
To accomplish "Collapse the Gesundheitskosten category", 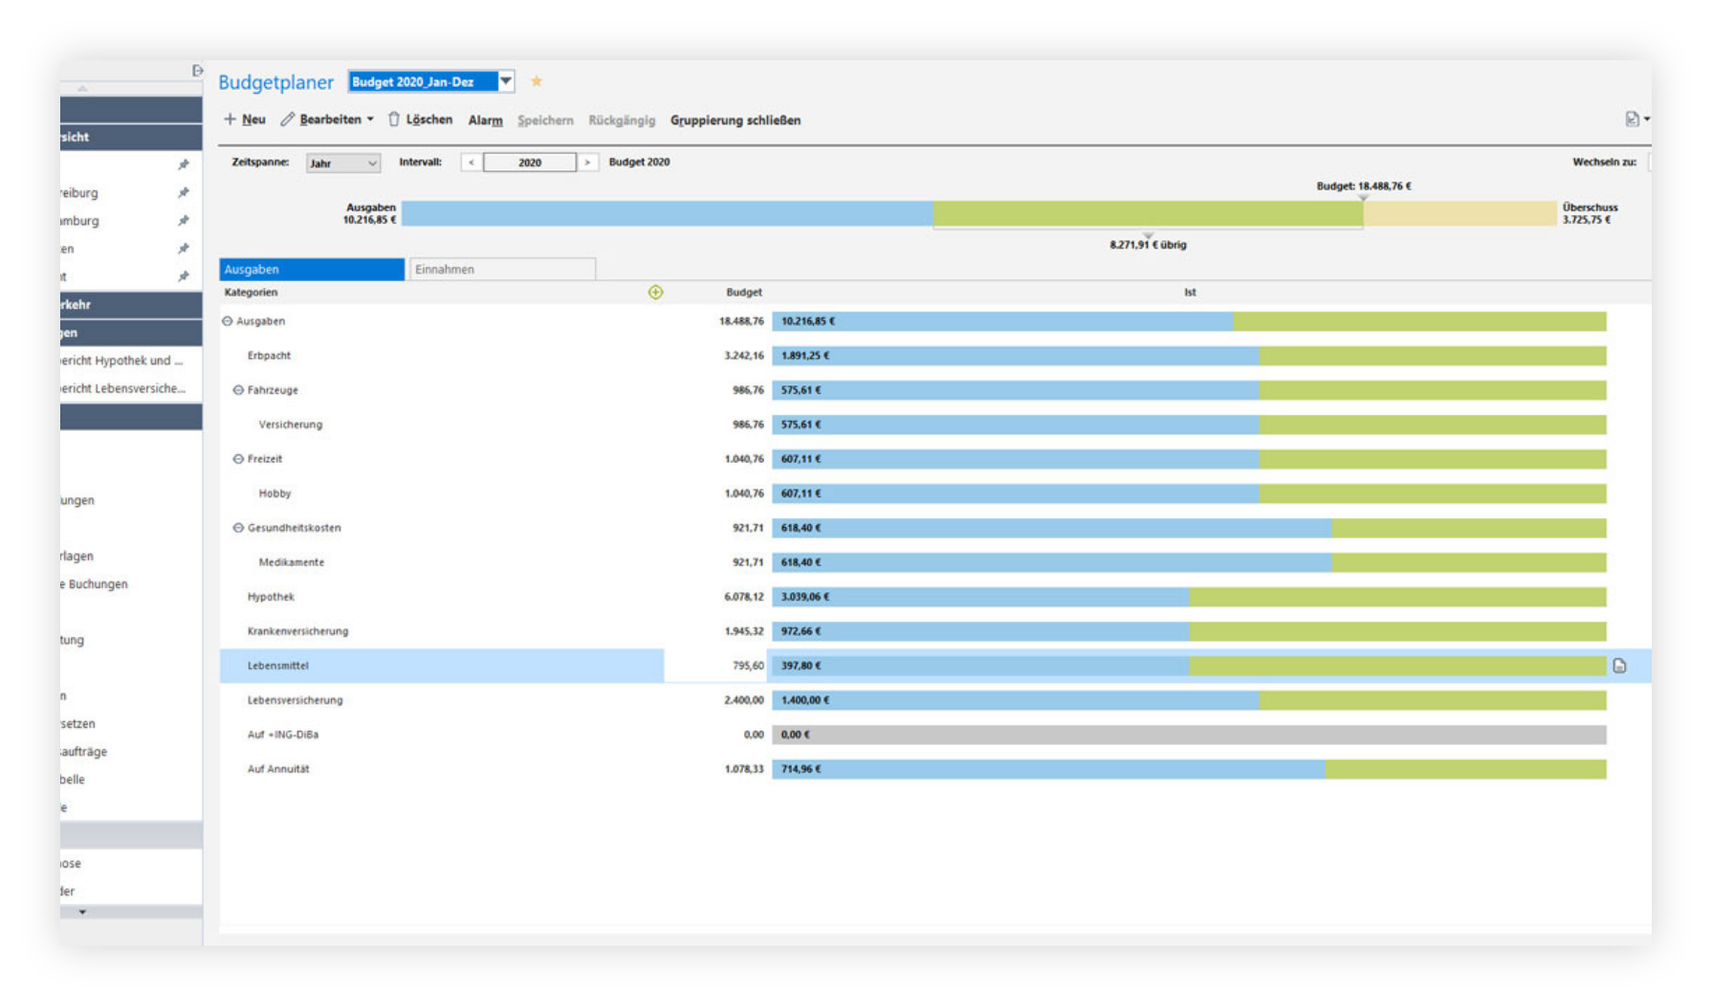I will (238, 528).
